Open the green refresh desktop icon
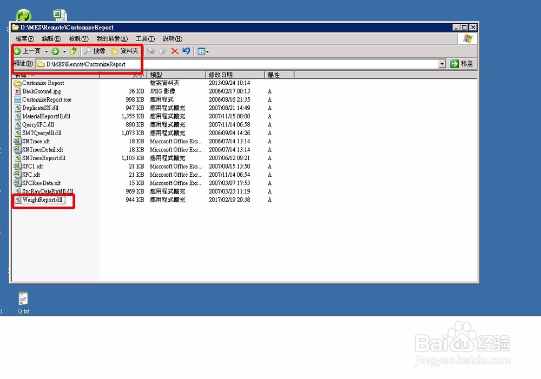The width and height of the screenshot is (541, 379). (23, 16)
